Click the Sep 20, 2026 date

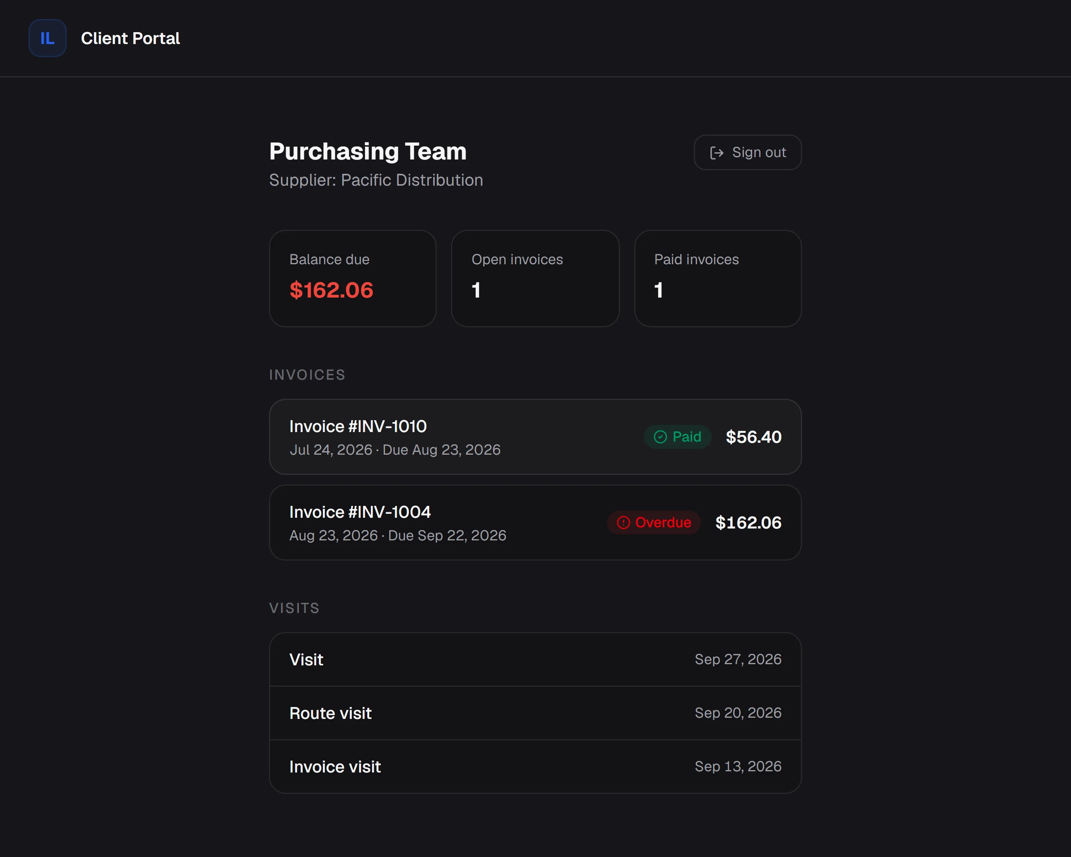point(738,713)
